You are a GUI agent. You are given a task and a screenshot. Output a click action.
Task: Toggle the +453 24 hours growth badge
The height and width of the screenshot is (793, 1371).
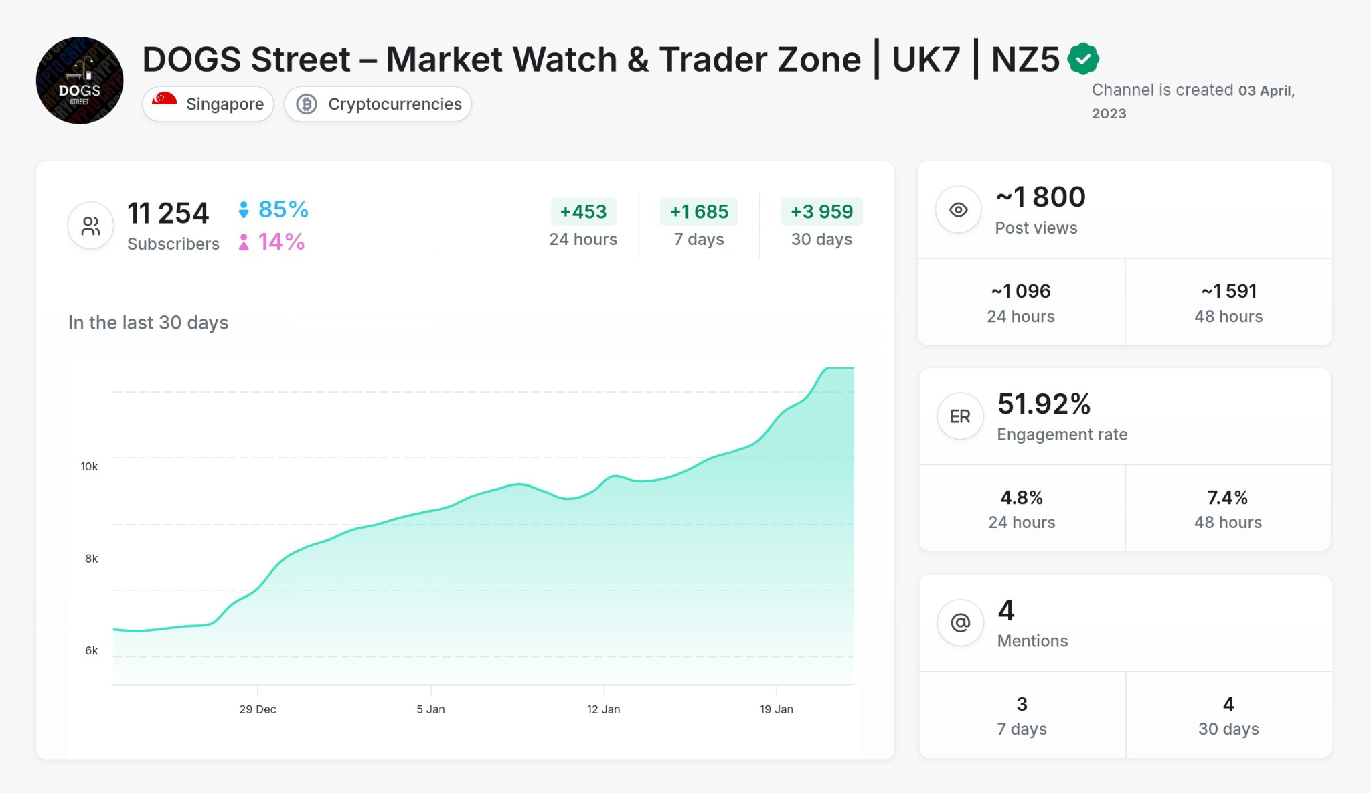pyautogui.click(x=583, y=211)
